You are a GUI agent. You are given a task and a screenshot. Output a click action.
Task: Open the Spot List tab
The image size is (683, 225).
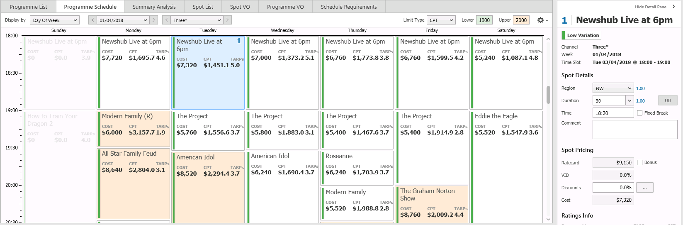[203, 7]
